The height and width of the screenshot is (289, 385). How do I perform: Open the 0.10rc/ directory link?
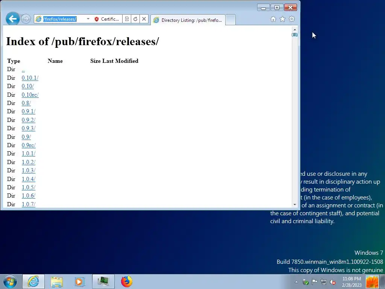pyautogui.click(x=30, y=95)
